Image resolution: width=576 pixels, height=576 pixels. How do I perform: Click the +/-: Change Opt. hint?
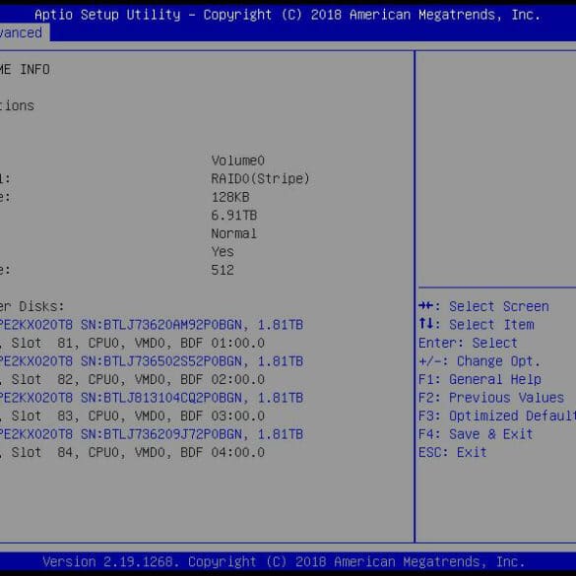pyautogui.click(x=480, y=361)
